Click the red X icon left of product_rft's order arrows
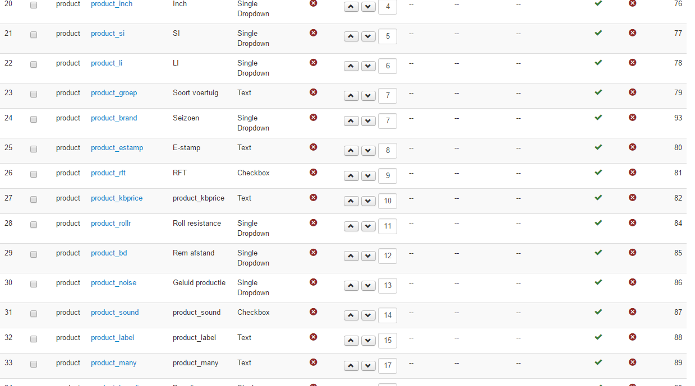Viewport: 695px width, 386px height. pos(314,173)
